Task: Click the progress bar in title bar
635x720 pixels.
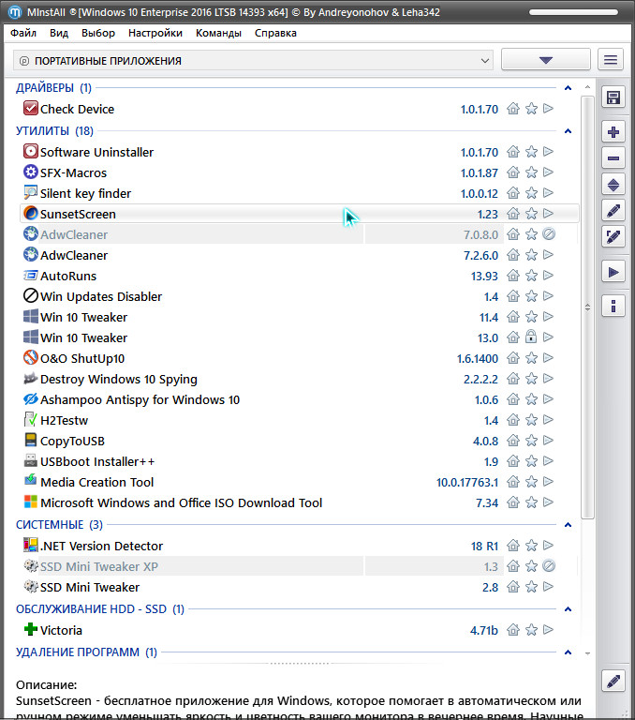Action: click(x=573, y=12)
